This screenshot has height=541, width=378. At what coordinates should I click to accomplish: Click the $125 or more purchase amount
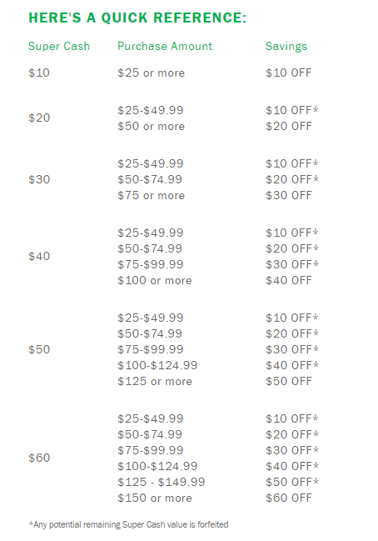tap(155, 381)
